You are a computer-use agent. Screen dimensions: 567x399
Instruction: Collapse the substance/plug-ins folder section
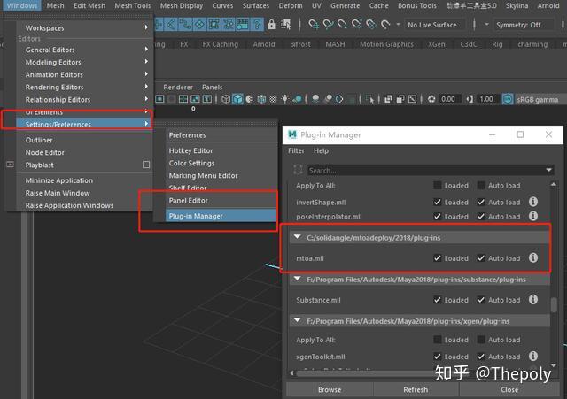(x=298, y=279)
